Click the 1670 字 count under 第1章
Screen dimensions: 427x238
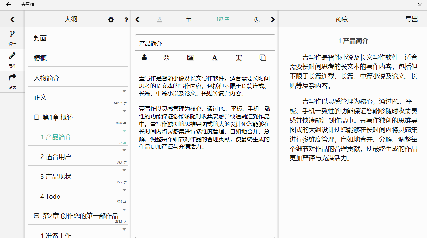121,123
